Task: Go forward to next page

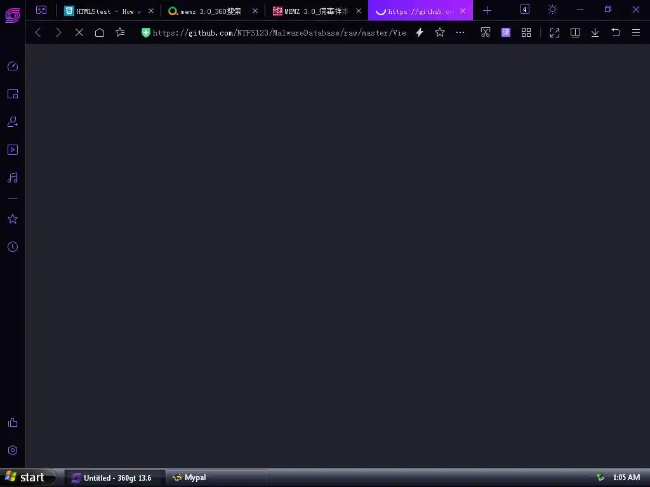Action: 58,32
